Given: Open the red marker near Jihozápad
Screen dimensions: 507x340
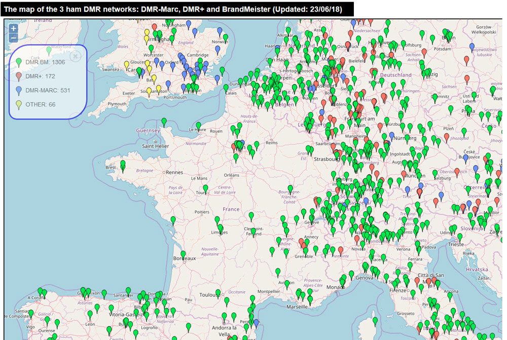Looking at the screenshot, I should 447,138.
